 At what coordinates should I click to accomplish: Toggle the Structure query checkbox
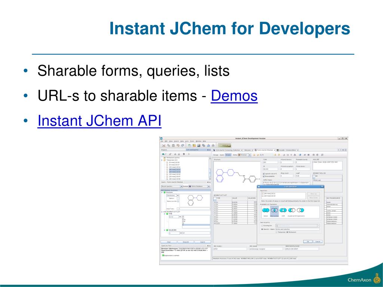(165, 192)
